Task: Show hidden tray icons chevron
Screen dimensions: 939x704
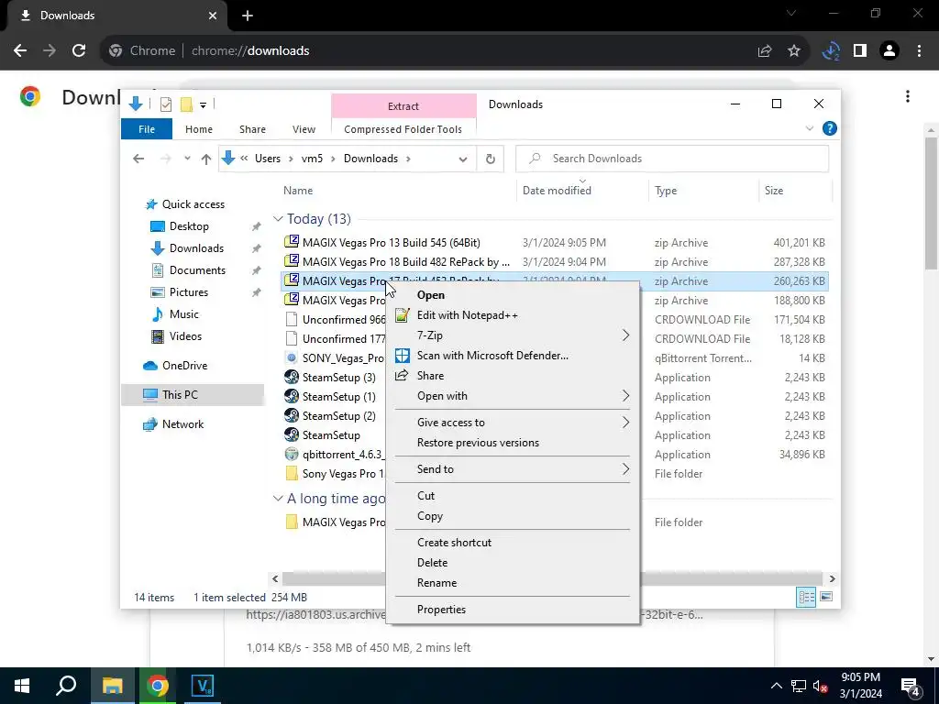Action: 776,686
